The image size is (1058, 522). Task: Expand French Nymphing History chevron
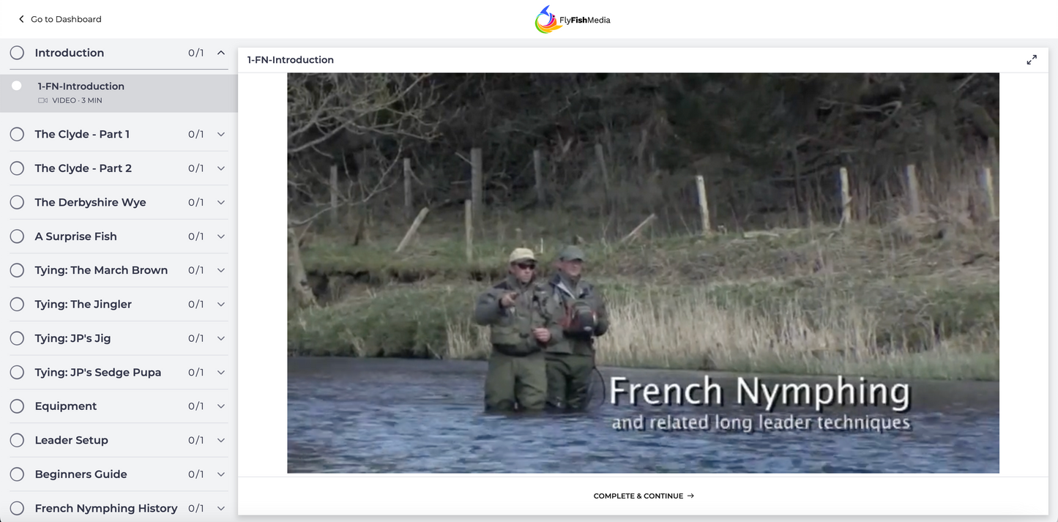click(x=221, y=508)
